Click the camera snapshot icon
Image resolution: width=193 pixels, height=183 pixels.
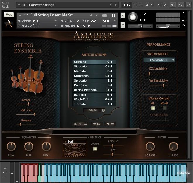(104, 16)
